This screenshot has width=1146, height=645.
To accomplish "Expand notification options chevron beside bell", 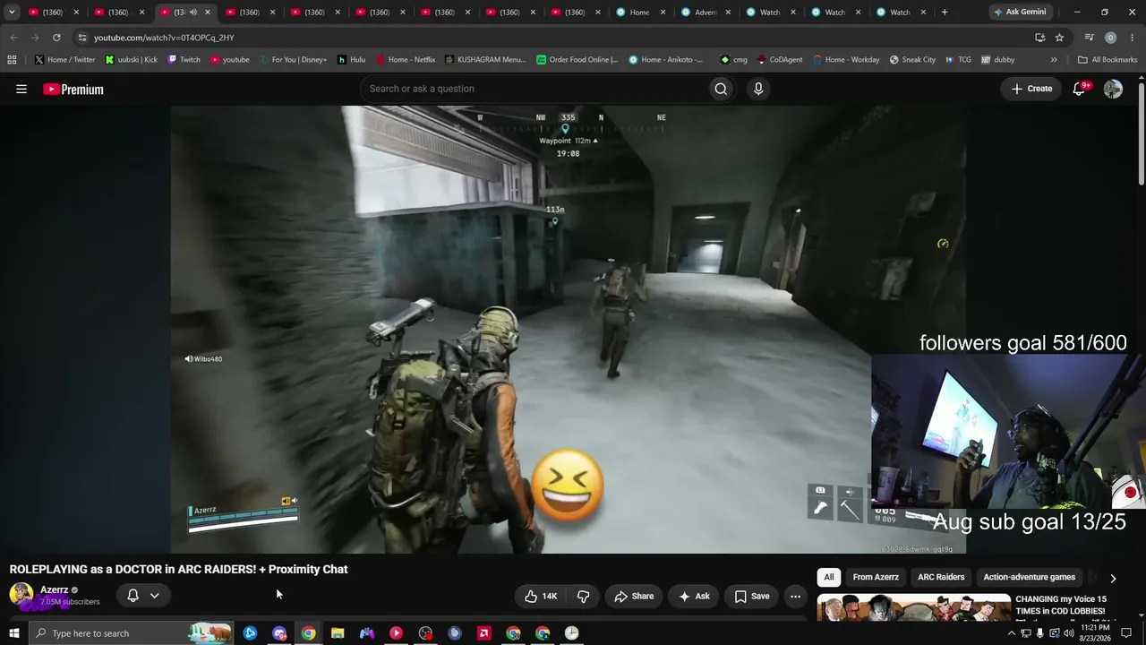I will [154, 596].
